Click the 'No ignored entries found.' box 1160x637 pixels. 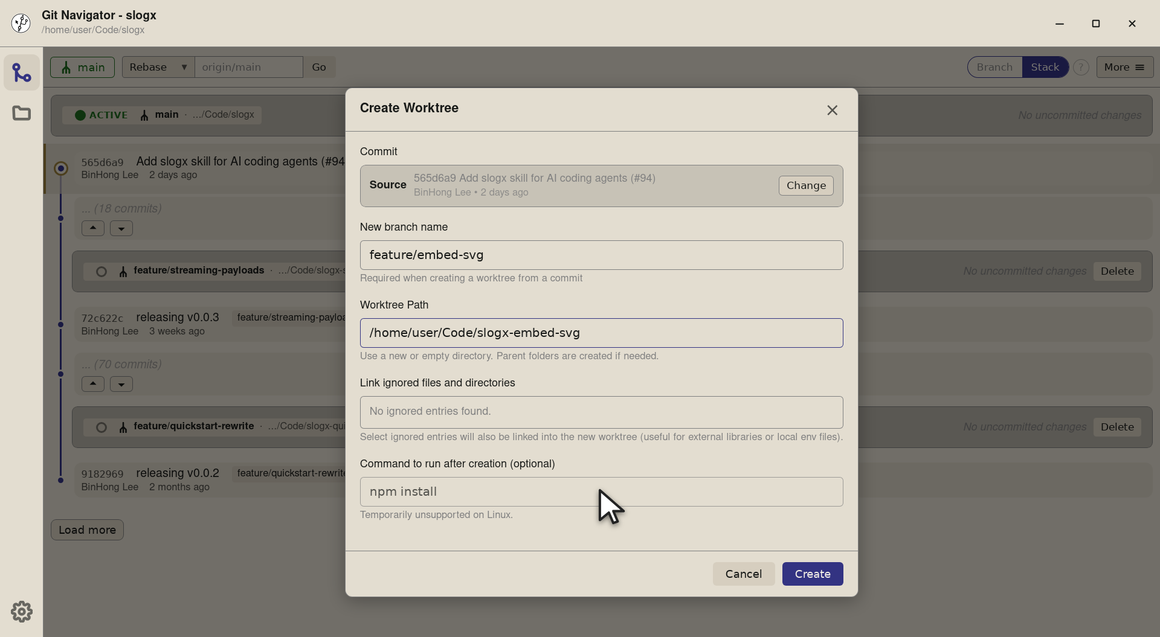tap(601, 412)
